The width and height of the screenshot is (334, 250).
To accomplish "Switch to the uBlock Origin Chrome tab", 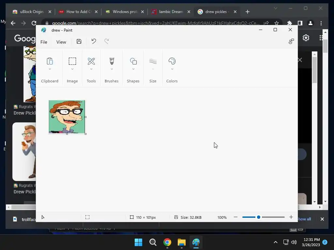I will point(32,12).
